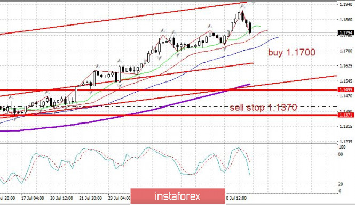The width and height of the screenshot is (355, 205).
Task: Click the current price 1.1794 black tag
Action: 345,33
